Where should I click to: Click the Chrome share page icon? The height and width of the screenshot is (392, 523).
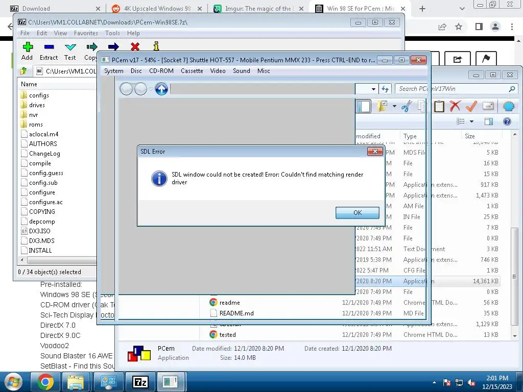(442, 27)
